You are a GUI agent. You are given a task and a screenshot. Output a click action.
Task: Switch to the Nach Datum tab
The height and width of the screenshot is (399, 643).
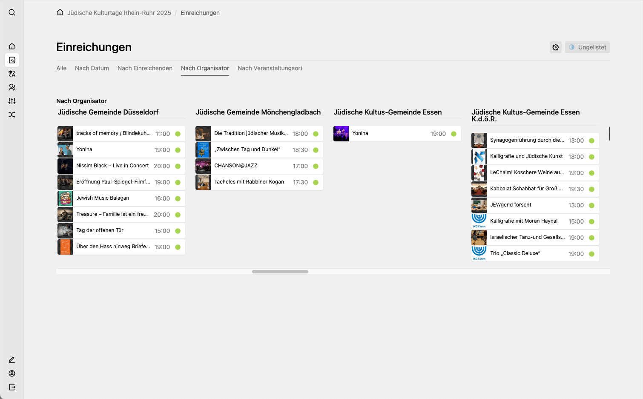point(92,68)
